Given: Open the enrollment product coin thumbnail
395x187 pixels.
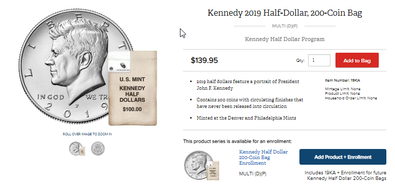Looking at the screenshot, I should pyautogui.click(x=201, y=165).
